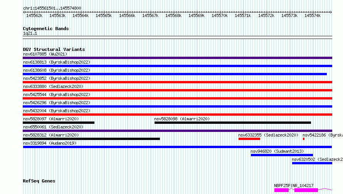This screenshot has width=343, height=194.
Task: Click the 145568k ruler position
Action: click(x=173, y=16)
